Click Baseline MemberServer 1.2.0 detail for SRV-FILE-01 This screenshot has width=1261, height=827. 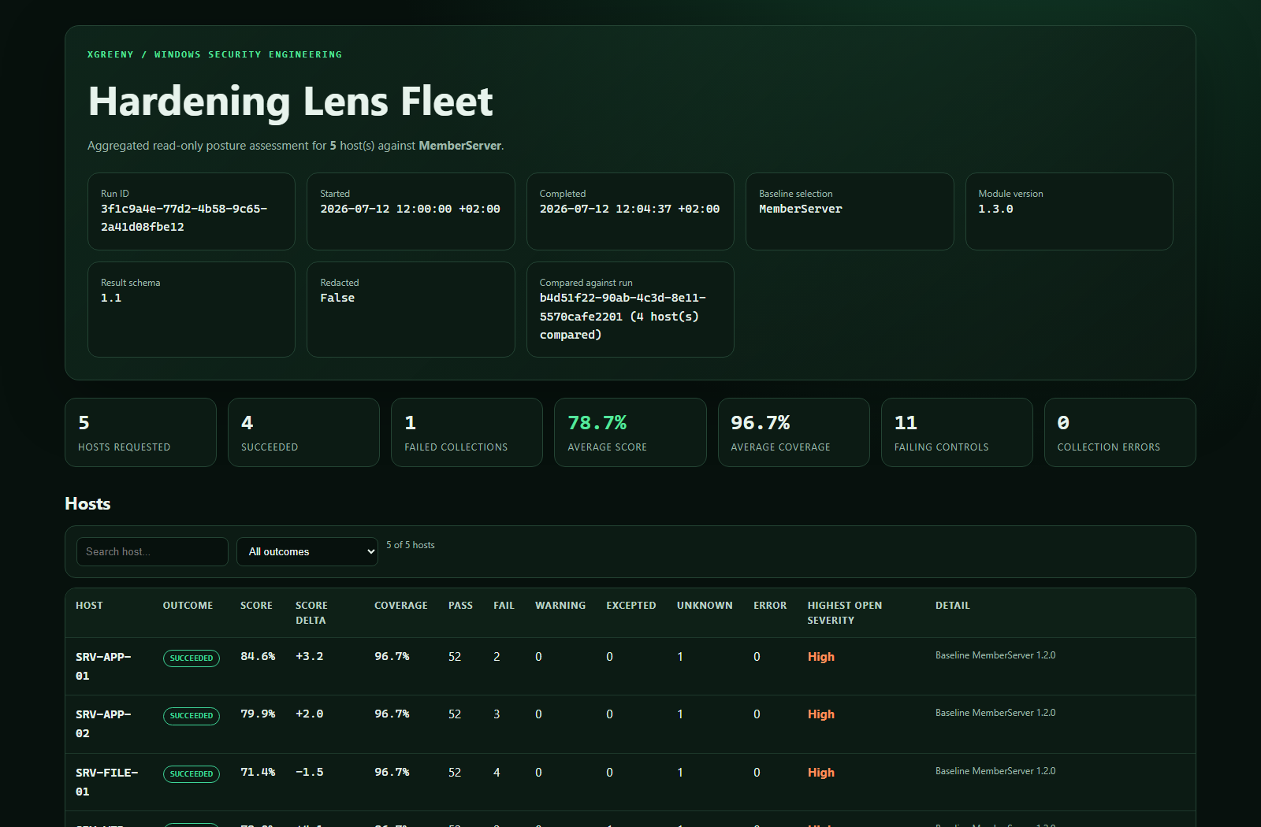click(995, 771)
